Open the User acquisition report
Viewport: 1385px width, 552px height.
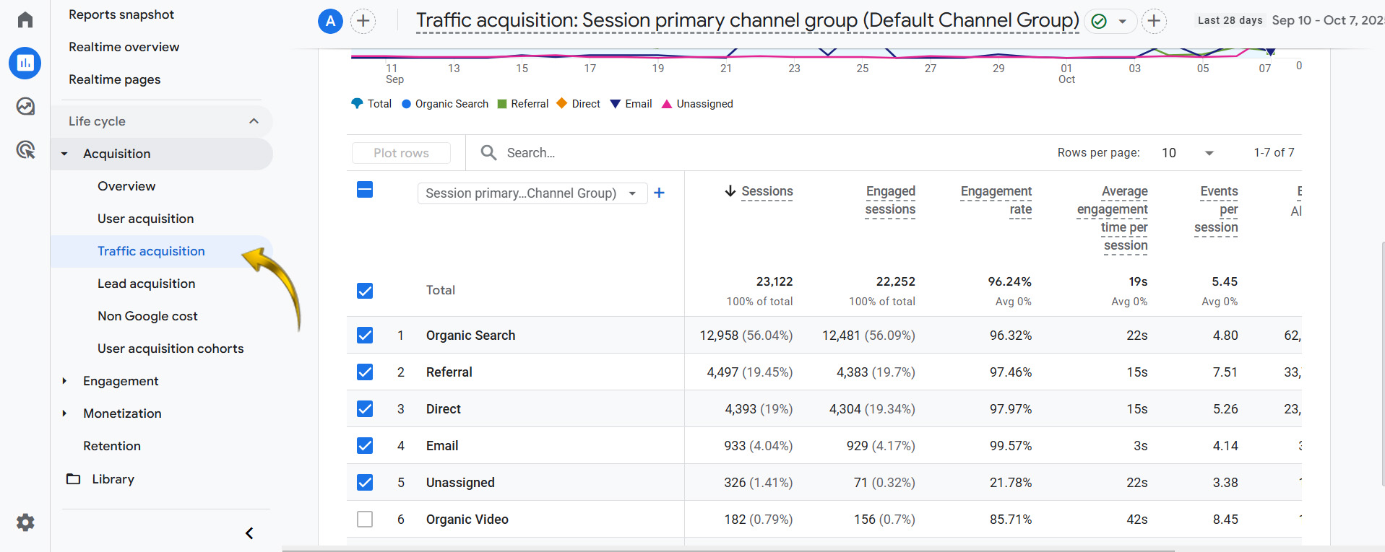coord(145,219)
